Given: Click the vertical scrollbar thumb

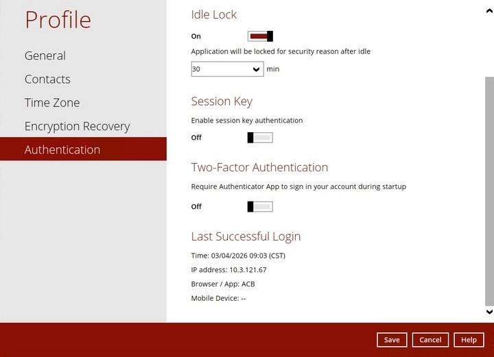Looking at the screenshot, I should tap(489, 190).
